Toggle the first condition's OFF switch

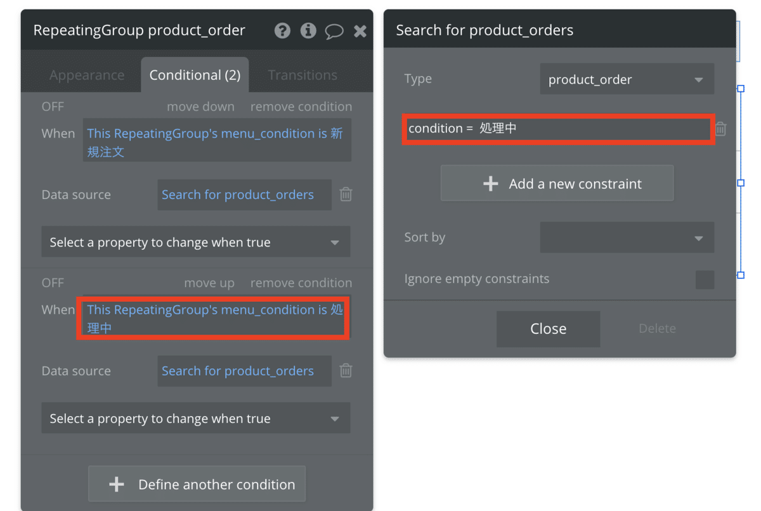[x=53, y=107]
